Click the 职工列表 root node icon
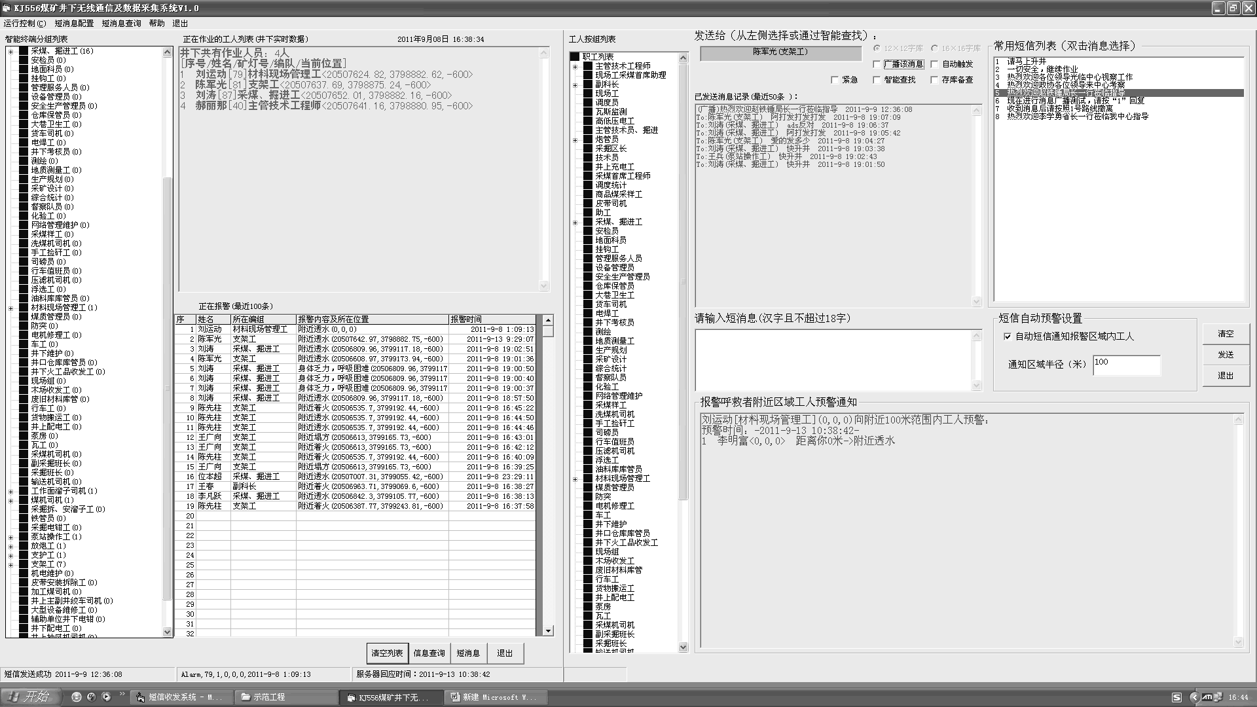The width and height of the screenshot is (1257, 707). pos(575,57)
